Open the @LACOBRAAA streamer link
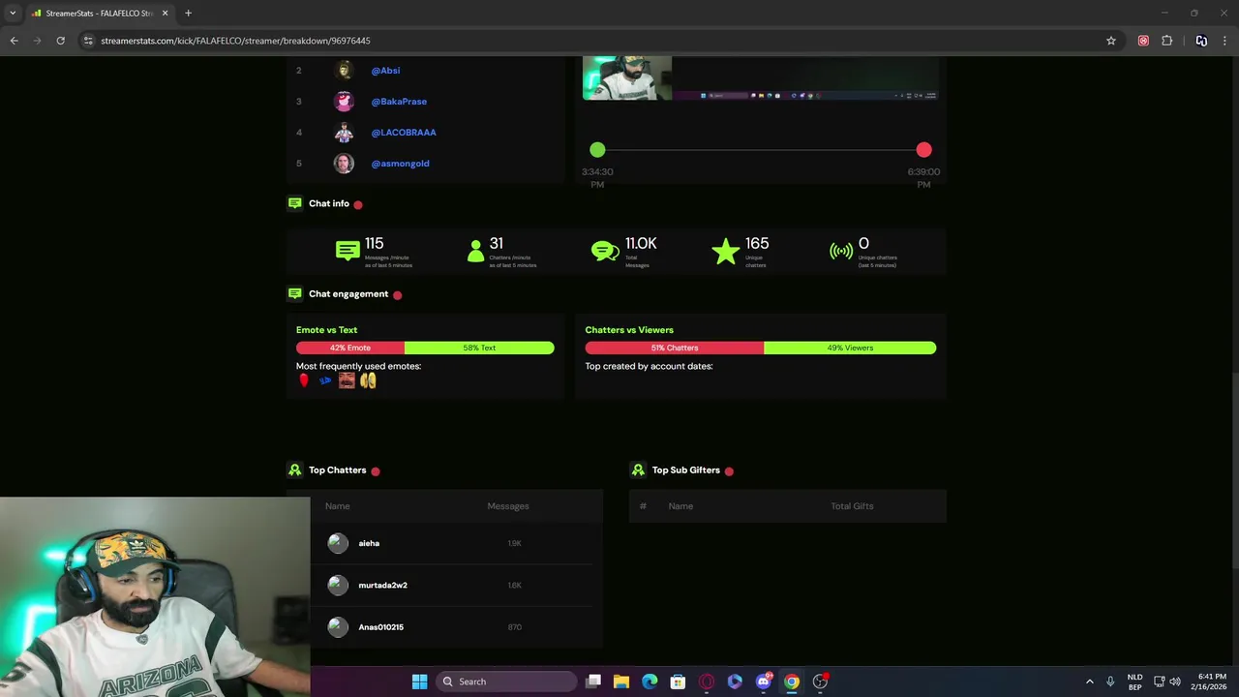Image resolution: width=1239 pixels, height=697 pixels. (404, 132)
